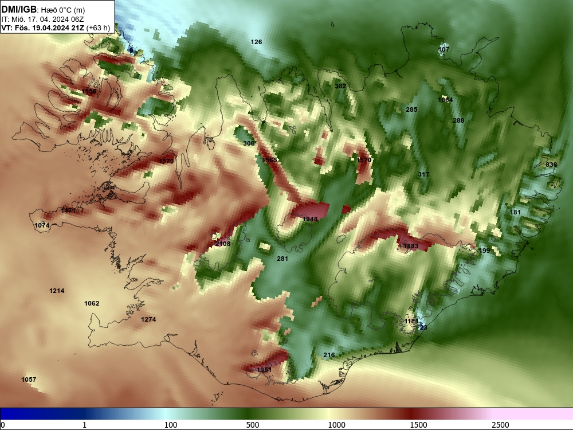Click the map value 216

[329, 355]
